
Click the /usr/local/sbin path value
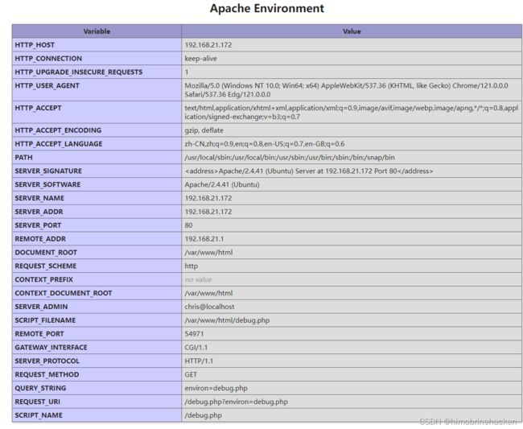click(290, 158)
